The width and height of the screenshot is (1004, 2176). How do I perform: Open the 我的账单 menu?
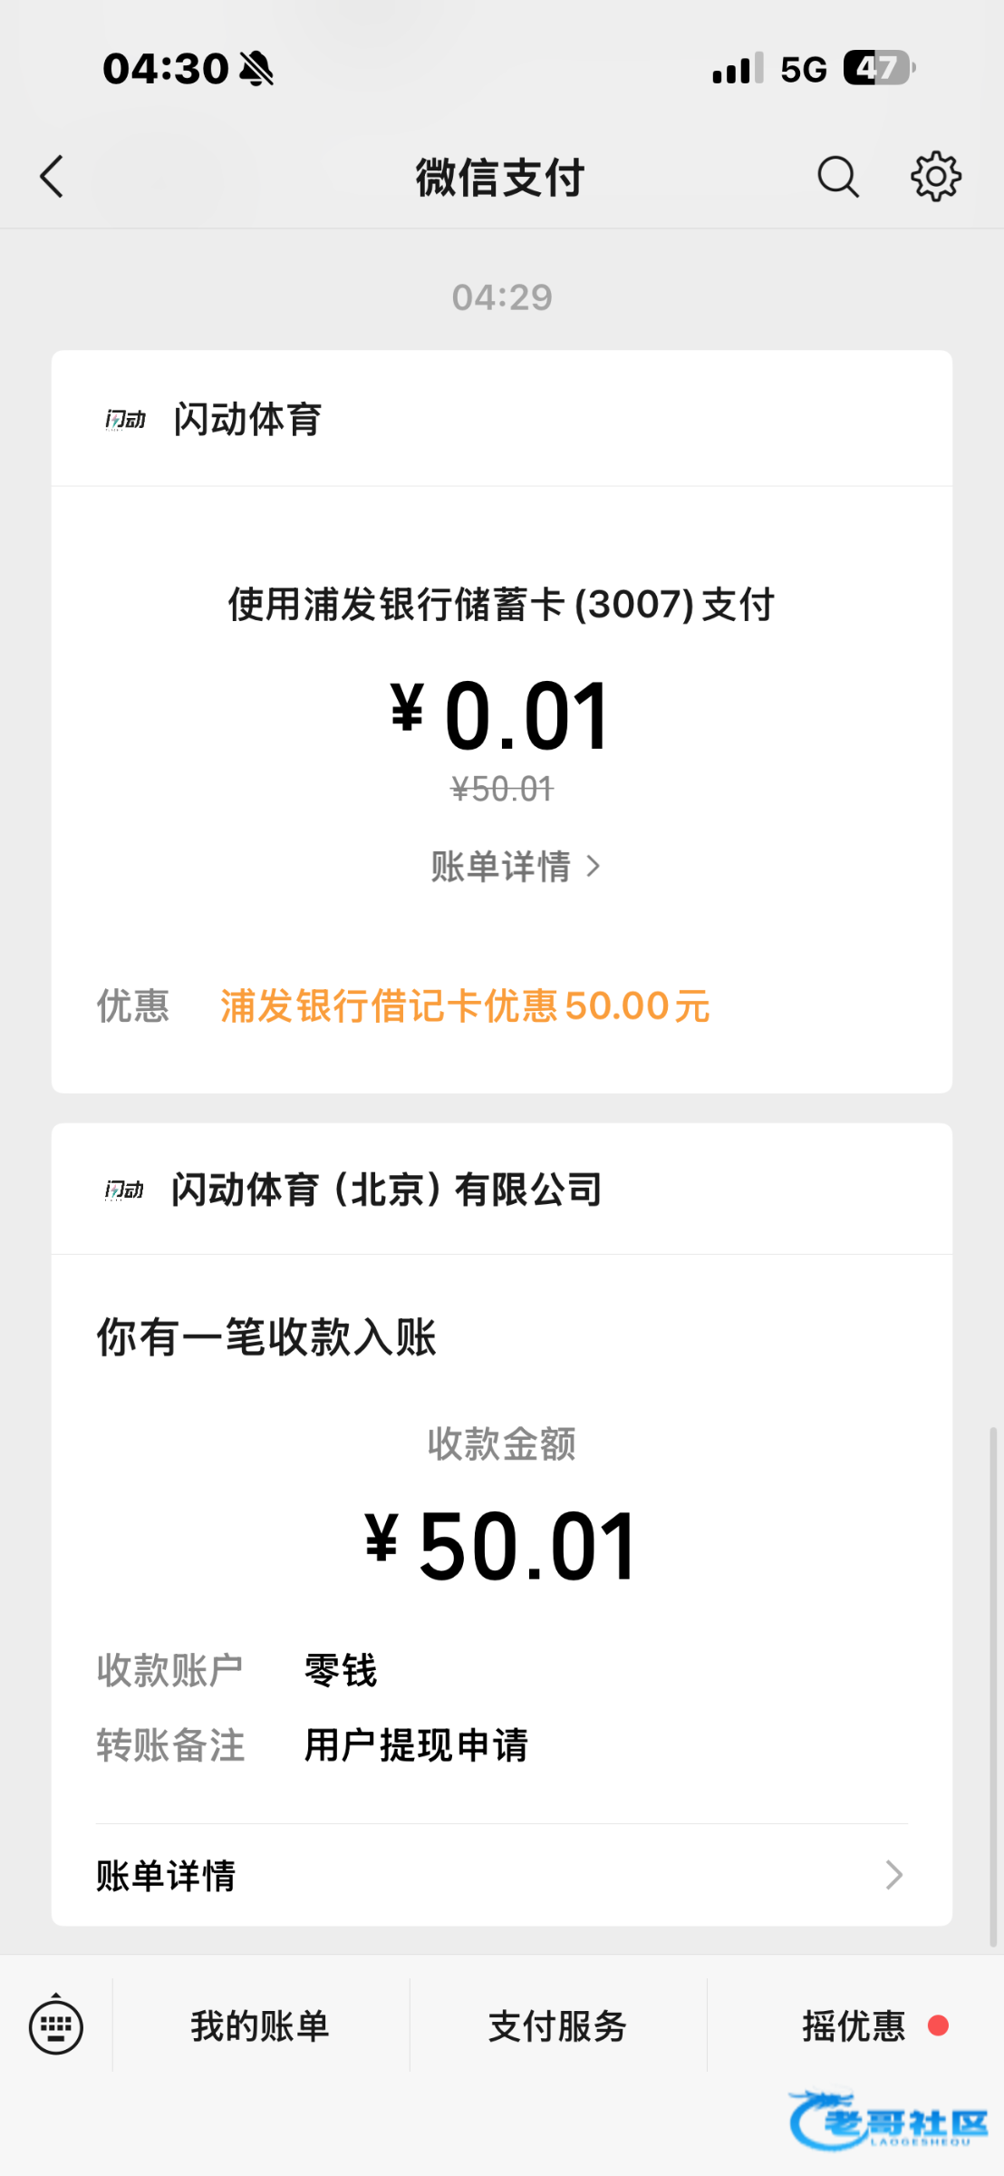coord(260,2026)
